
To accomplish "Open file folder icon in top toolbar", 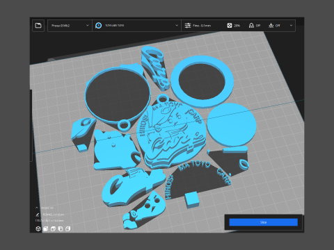I will coord(38,26).
